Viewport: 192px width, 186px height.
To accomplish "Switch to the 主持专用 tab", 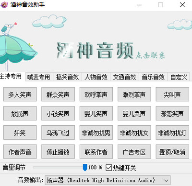I will (x=12, y=77).
